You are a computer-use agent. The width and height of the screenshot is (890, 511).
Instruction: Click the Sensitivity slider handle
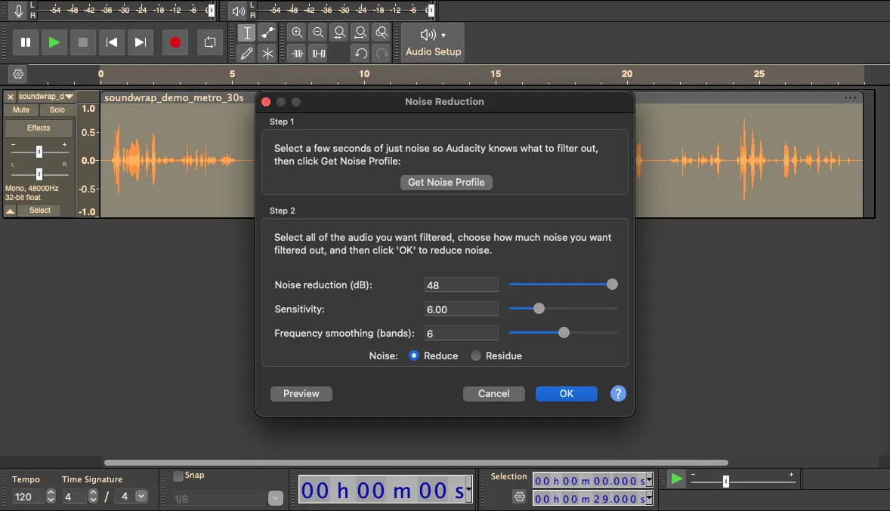pyautogui.click(x=539, y=309)
